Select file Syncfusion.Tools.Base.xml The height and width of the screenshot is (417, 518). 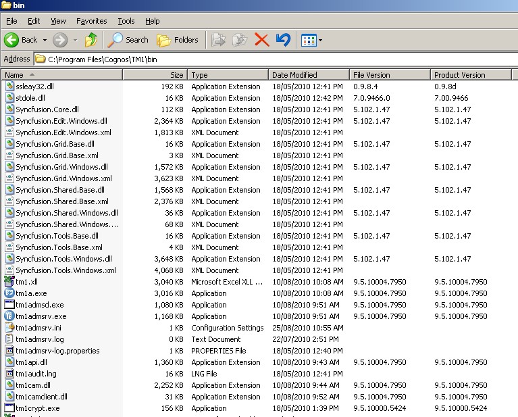click(x=59, y=247)
